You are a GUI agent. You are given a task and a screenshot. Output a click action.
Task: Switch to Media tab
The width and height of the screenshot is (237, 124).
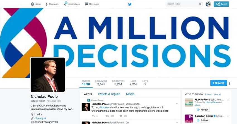(x=130, y=94)
